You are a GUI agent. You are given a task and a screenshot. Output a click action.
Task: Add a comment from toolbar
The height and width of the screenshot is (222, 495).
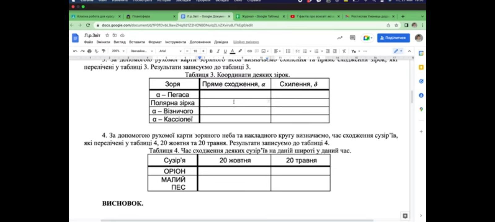coord(256,51)
